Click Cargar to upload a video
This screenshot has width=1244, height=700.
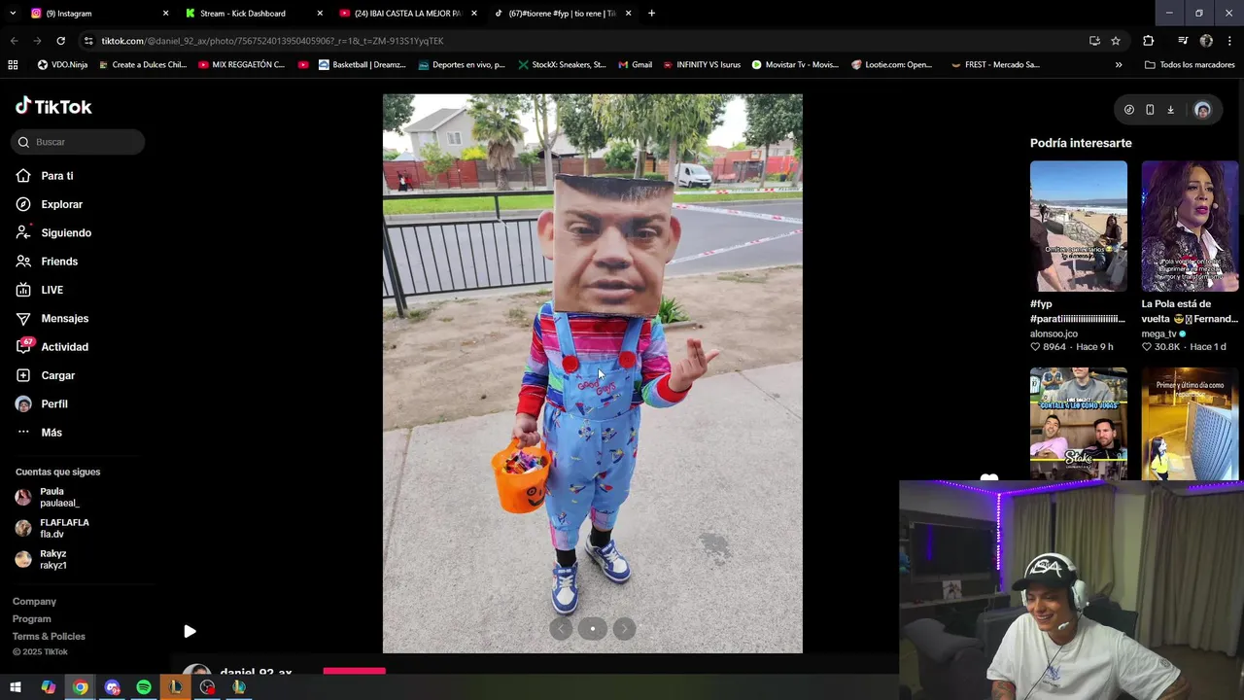[x=45, y=375]
